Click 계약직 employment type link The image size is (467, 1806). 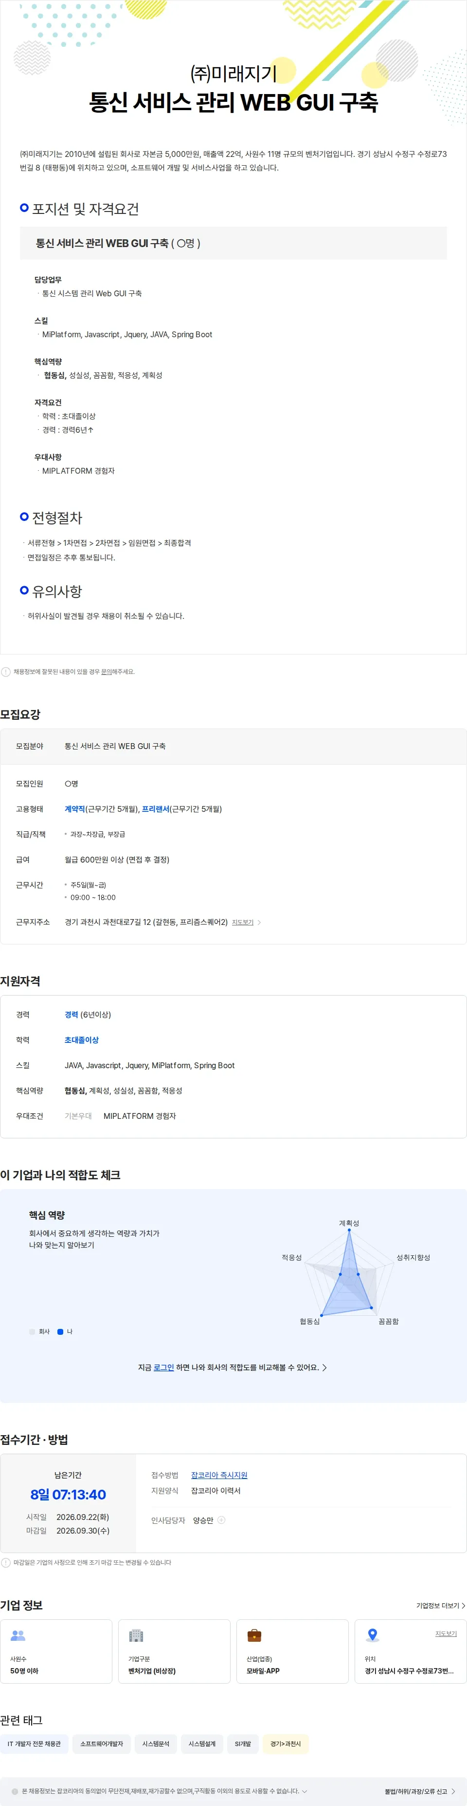74,809
